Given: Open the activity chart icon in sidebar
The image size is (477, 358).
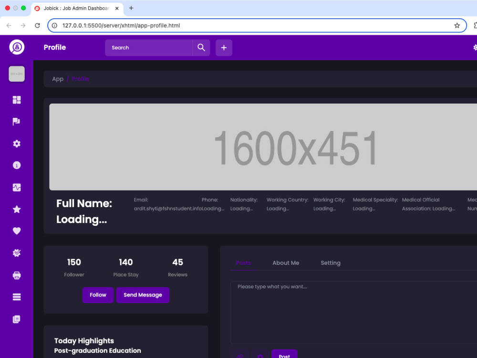Looking at the screenshot, I should pos(17,188).
